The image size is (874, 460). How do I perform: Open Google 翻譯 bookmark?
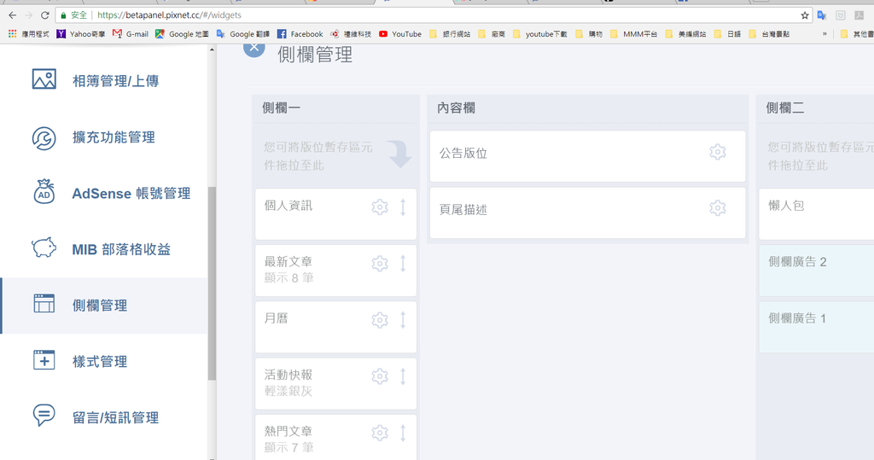click(x=243, y=34)
